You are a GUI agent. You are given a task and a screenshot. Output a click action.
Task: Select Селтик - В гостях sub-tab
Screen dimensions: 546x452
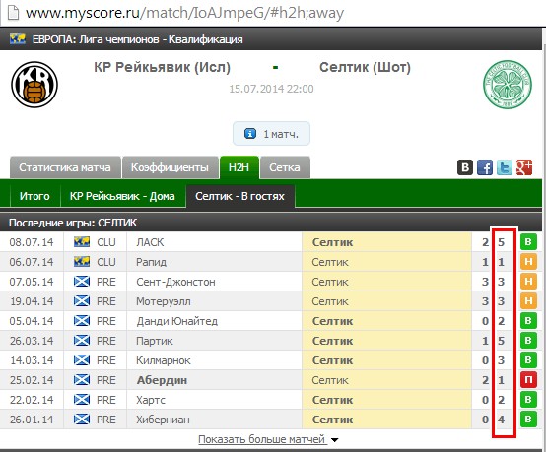239,196
